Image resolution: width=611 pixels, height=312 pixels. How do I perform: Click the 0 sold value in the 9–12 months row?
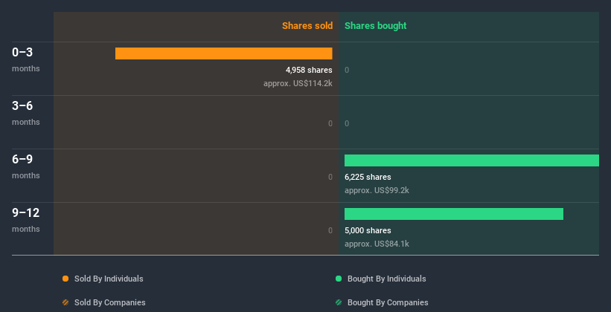click(x=330, y=230)
